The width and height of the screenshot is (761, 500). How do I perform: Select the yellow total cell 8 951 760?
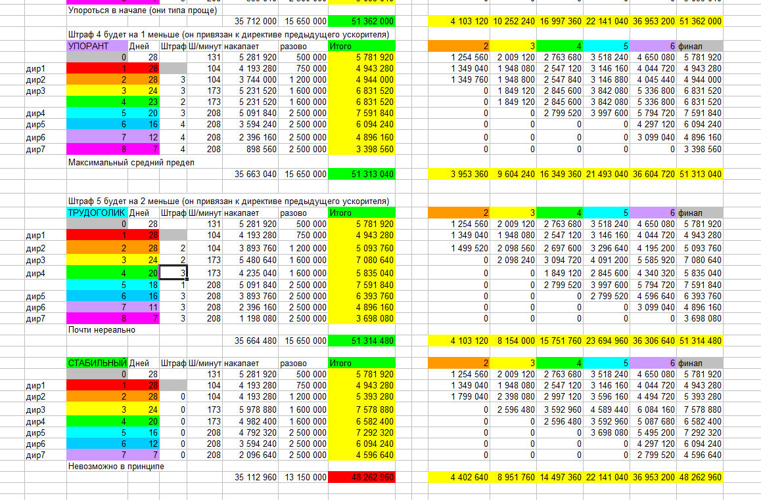pyautogui.click(x=513, y=477)
